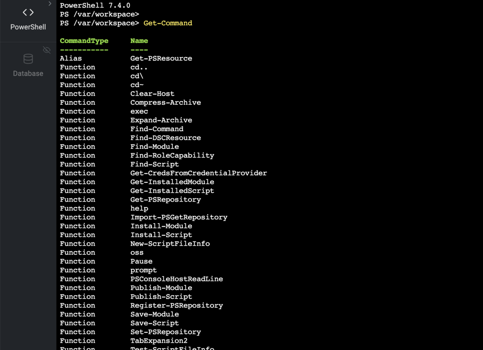Toggle the Database visibility eye icon
This screenshot has height=350, width=483.
(x=47, y=50)
